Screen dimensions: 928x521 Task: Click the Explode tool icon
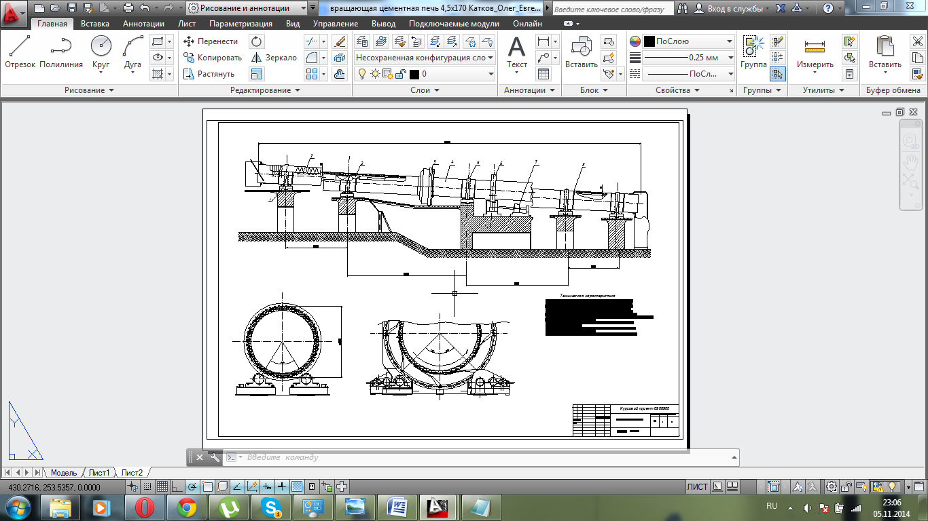click(x=341, y=58)
